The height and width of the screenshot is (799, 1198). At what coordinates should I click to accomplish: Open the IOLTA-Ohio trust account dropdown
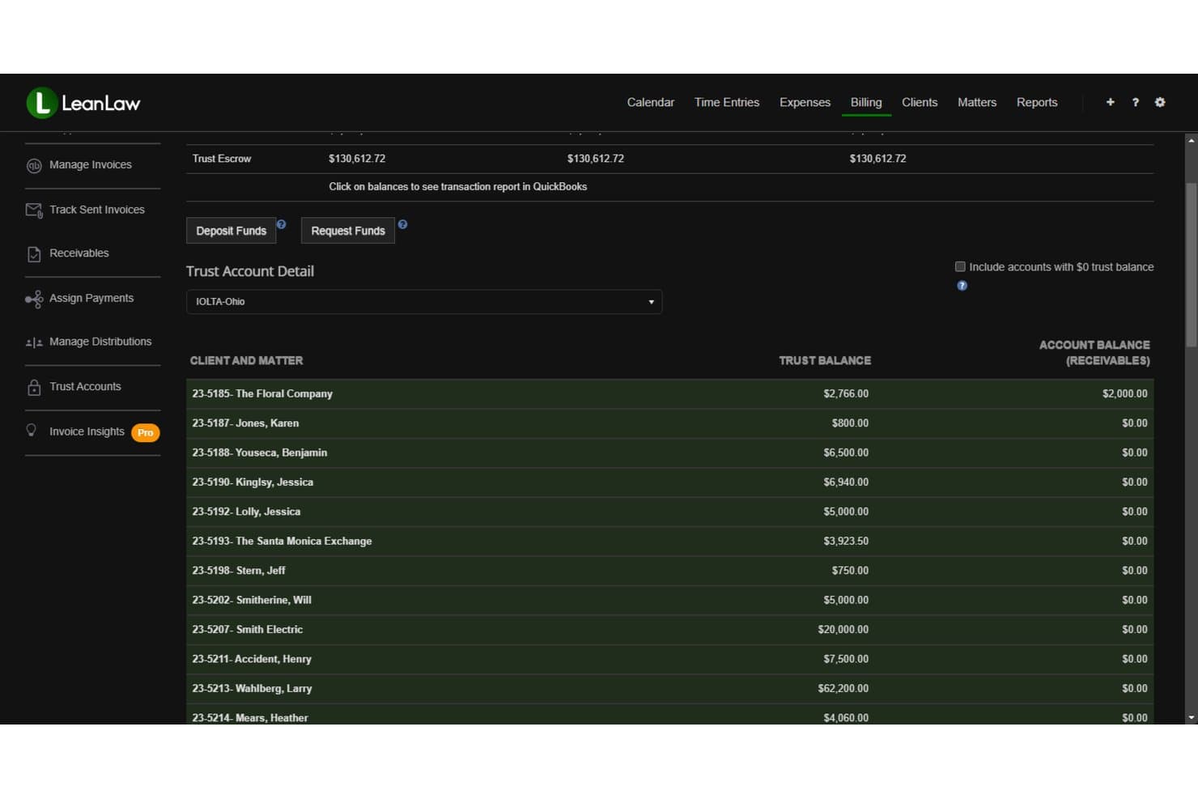(424, 302)
